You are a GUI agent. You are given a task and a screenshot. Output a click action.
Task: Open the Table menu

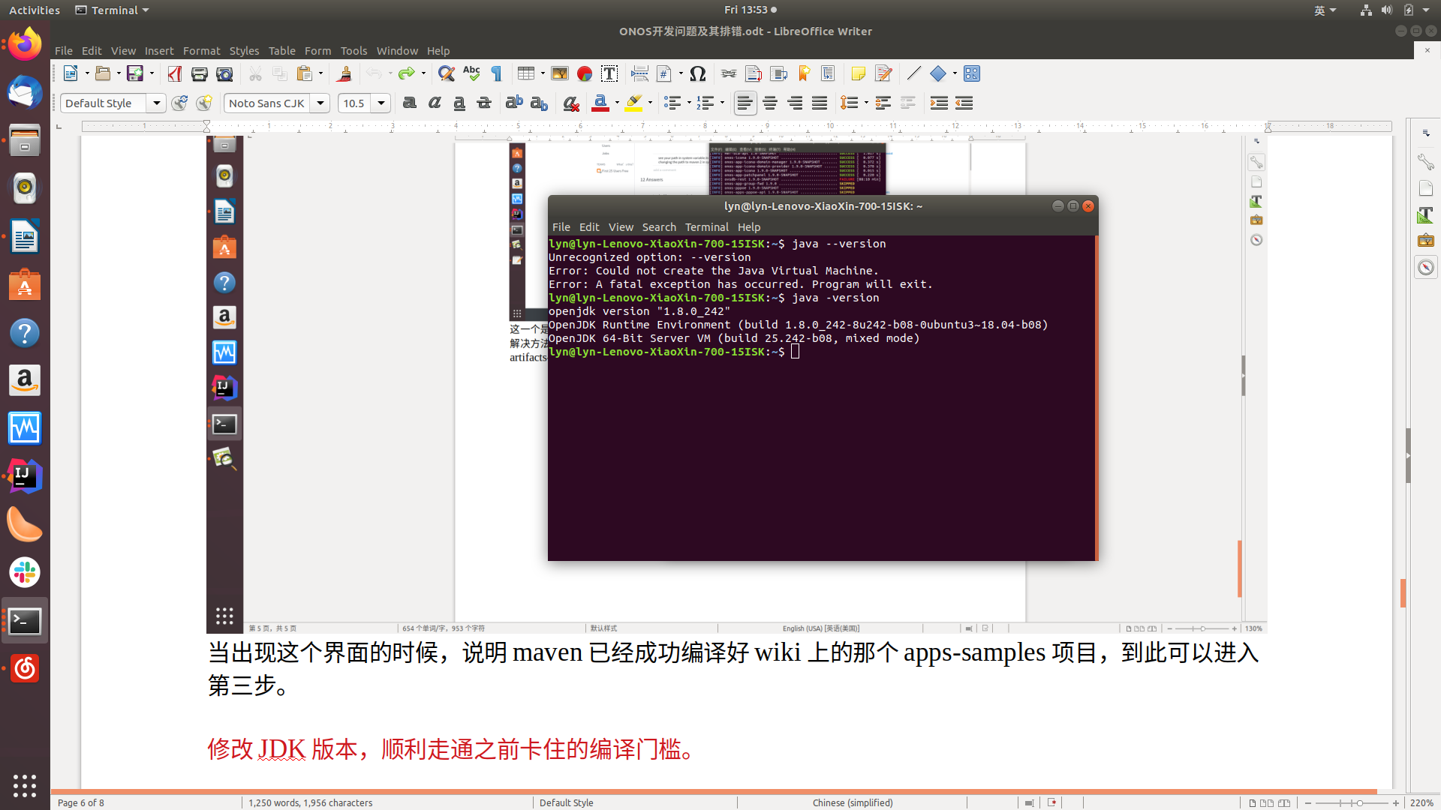tap(281, 51)
